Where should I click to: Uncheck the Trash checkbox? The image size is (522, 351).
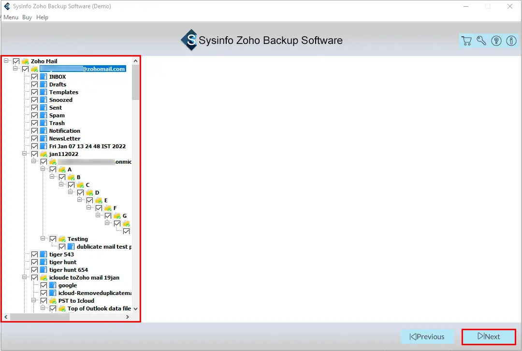pos(34,123)
